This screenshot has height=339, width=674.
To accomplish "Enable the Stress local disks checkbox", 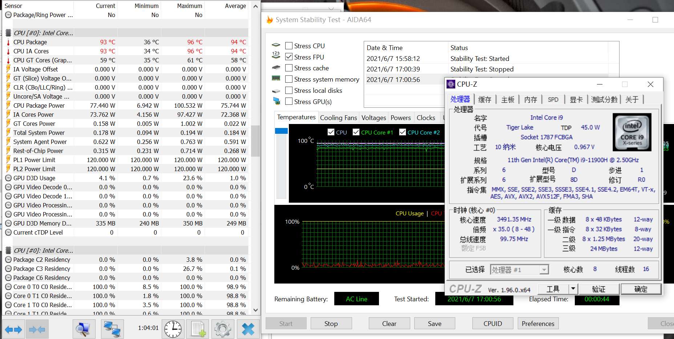I will point(289,90).
